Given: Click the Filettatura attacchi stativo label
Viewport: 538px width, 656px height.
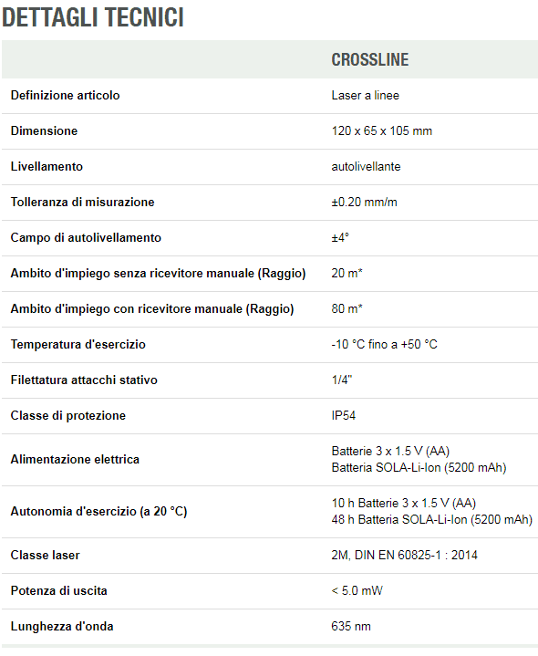Looking at the screenshot, I should point(84,380).
